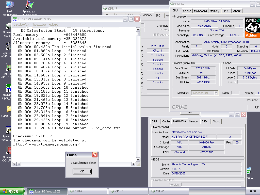Click the Super PI scroll up arrow

coord(138,30)
